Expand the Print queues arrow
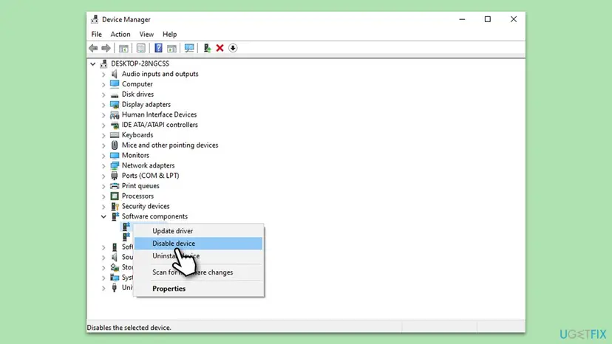The height and width of the screenshot is (344, 612). pos(103,186)
